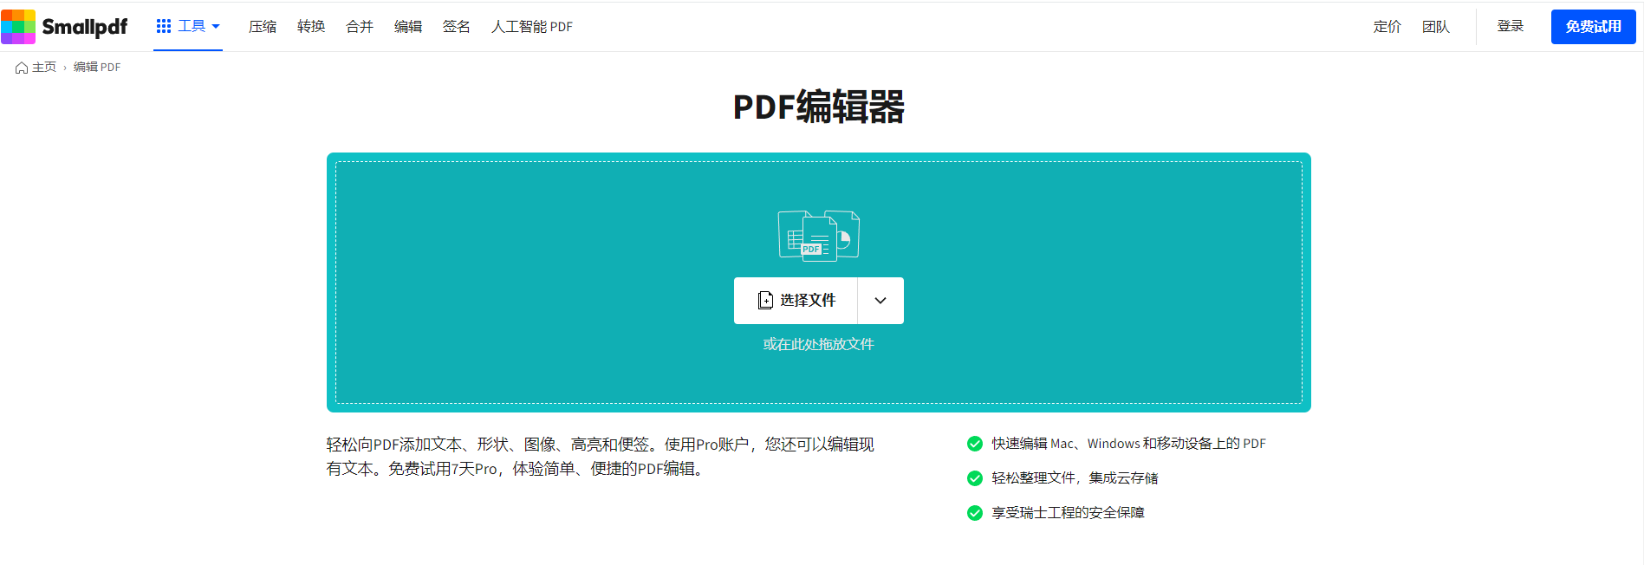This screenshot has width=1644, height=565.
Task: Click text 享受瑞士工程的安全保障
Action: (1069, 513)
